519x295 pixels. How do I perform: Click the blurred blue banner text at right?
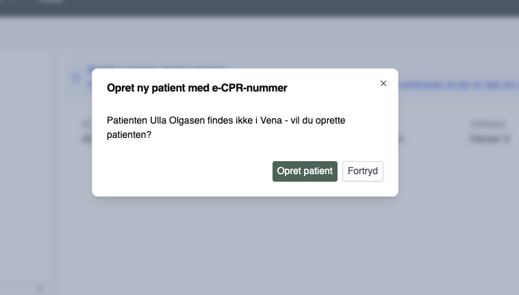pyautogui.click(x=459, y=84)
